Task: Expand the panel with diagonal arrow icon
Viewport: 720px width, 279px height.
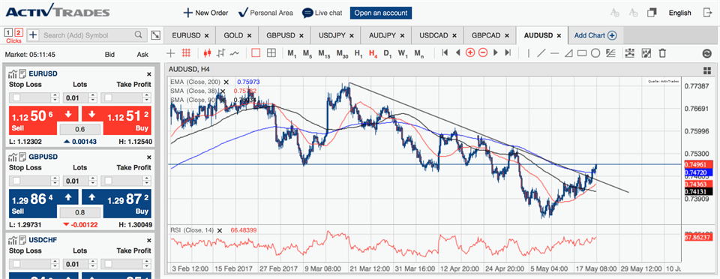Action: (156, 34)
